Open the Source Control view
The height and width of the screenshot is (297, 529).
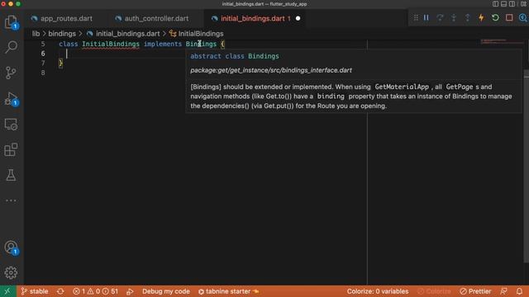[11, 73]
